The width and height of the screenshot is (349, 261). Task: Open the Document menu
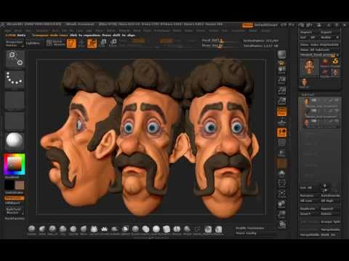click(42, 30)
